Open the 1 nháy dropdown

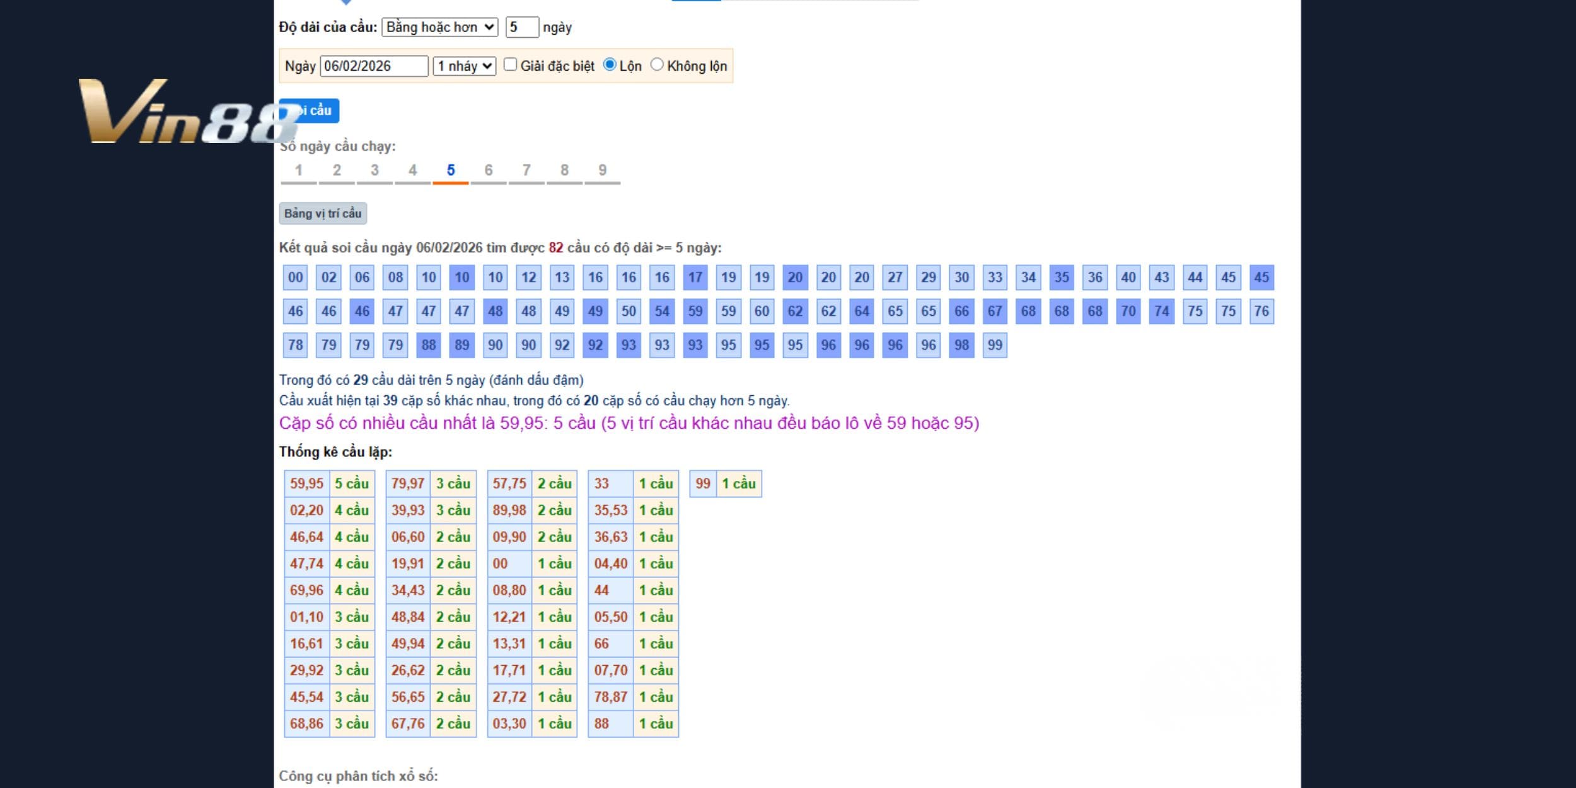coord(465,66)
